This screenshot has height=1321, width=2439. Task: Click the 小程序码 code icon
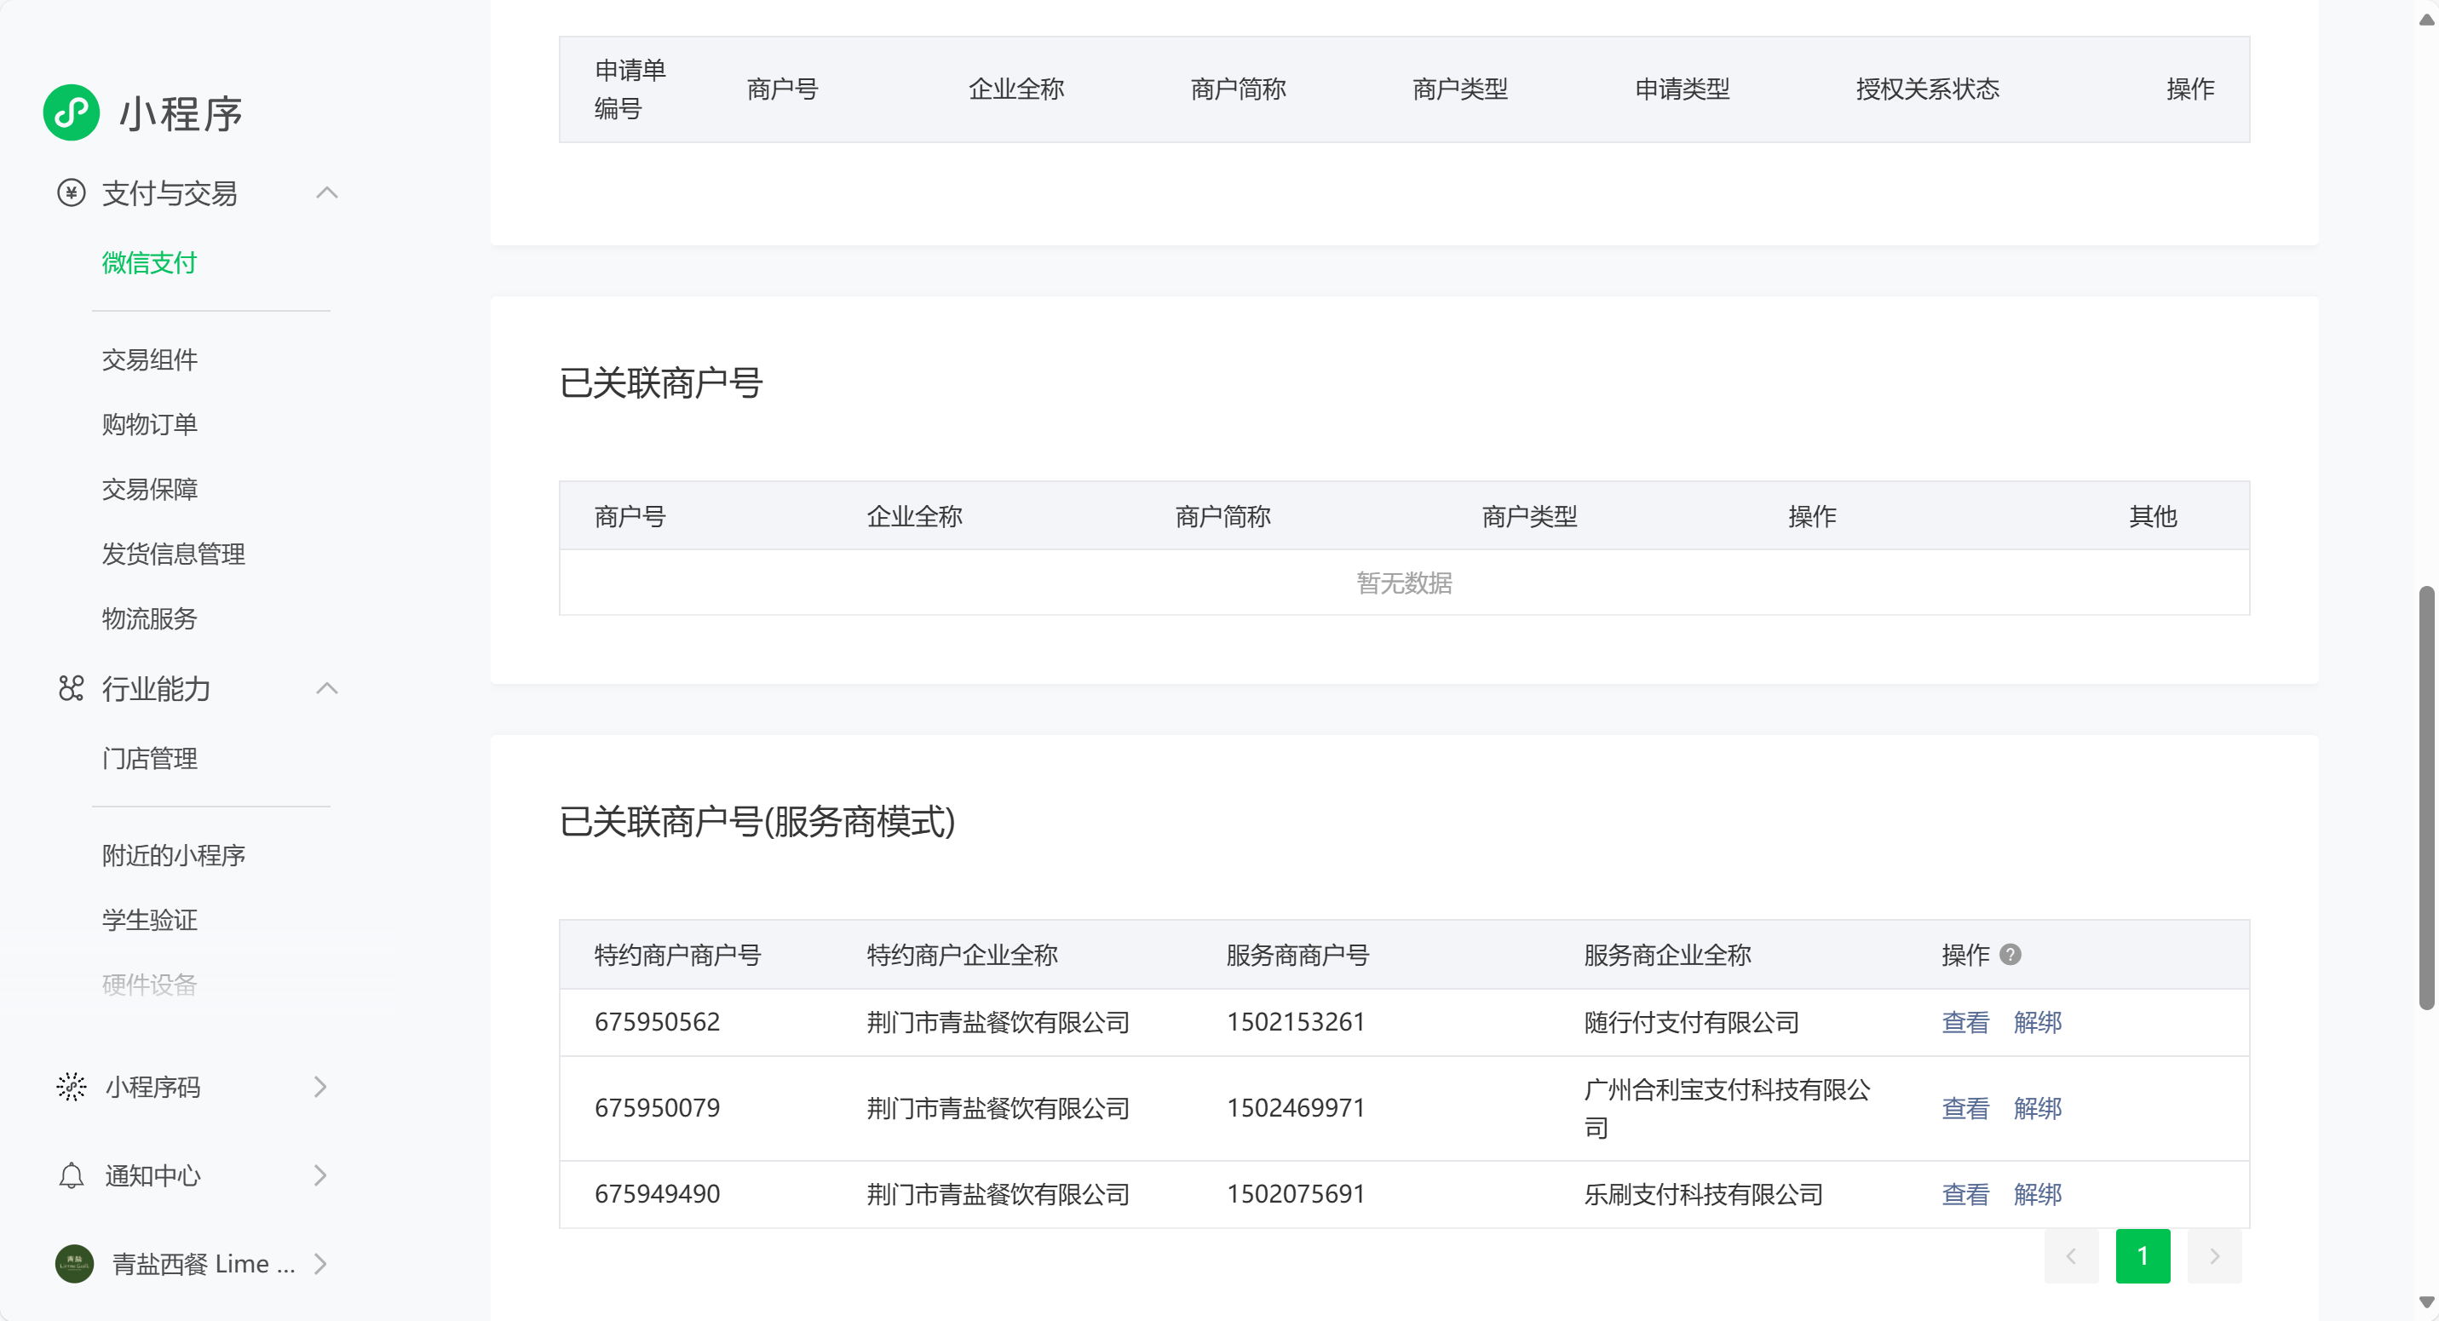point(71,1086)
